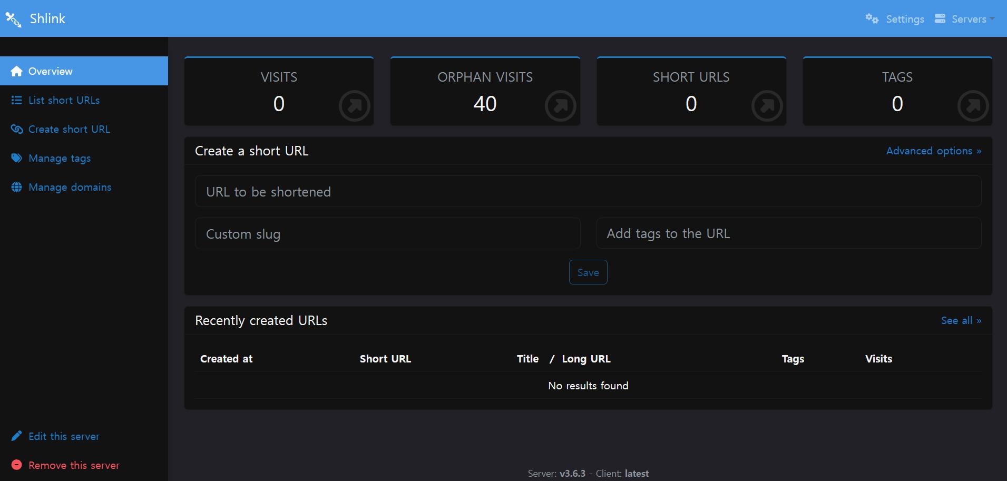1007x481 pixels.
Task: Click arrow icon in Orphan Visits card
Action: pos(560,106)
